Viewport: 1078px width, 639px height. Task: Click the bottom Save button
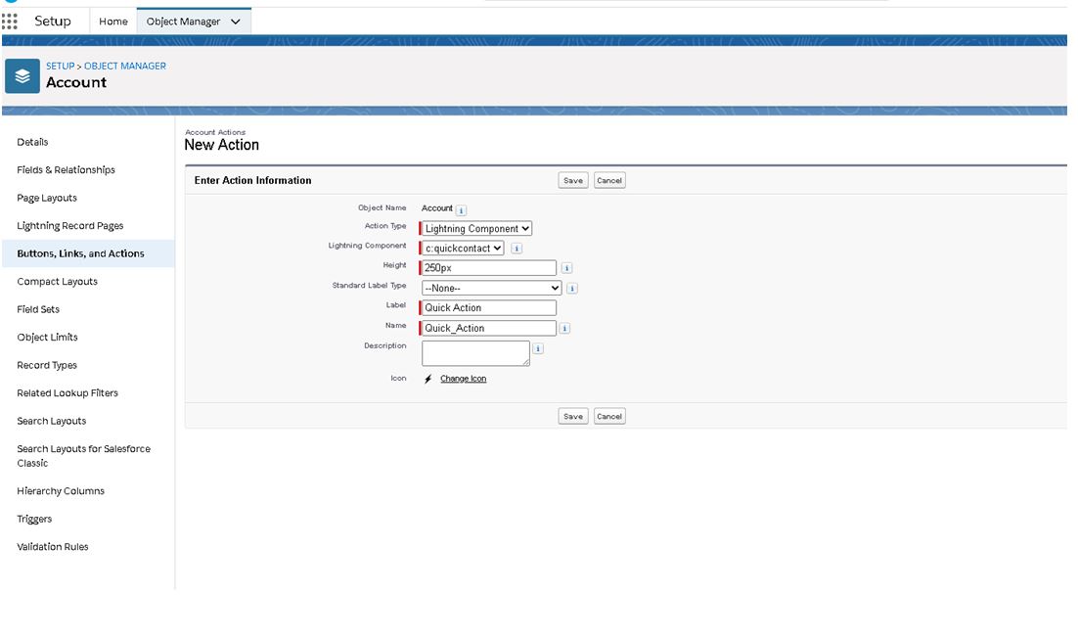[572, 417]
